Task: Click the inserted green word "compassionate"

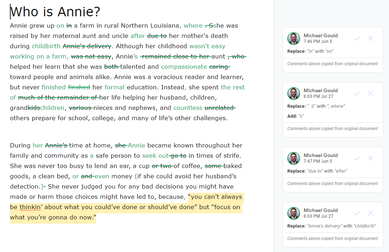Action: pyautogui.click(x=184, y=67)
